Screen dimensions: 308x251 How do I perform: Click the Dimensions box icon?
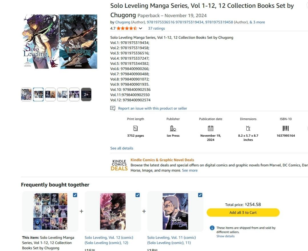click(248, 128)
